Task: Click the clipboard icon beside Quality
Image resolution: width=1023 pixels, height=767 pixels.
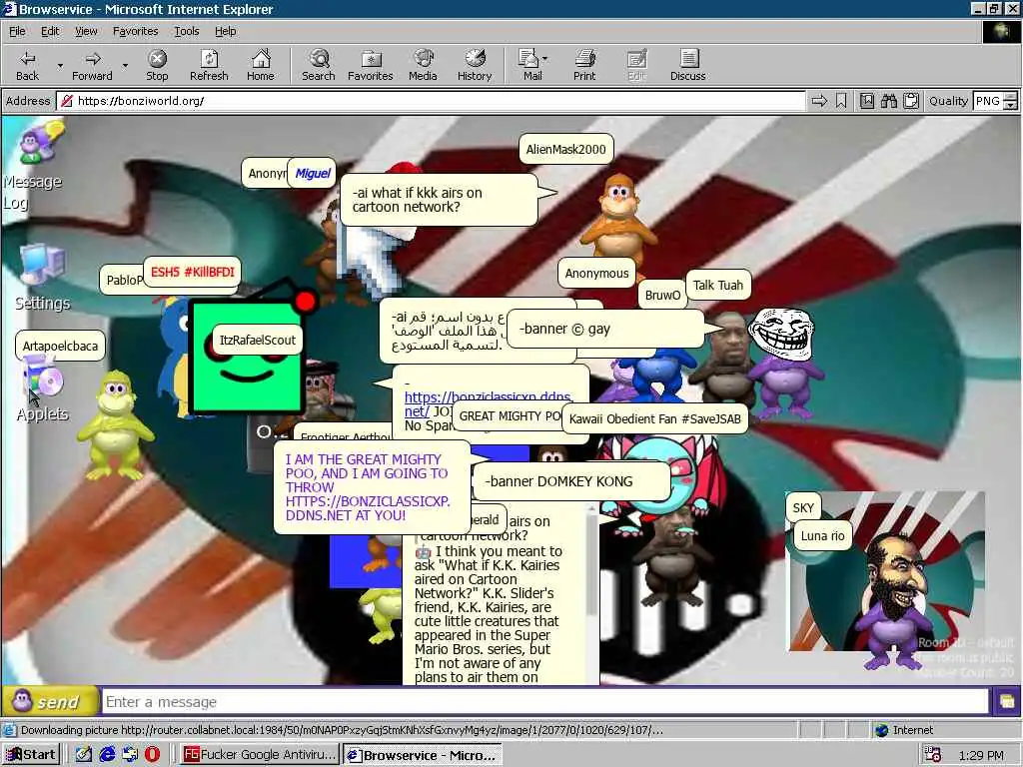Action: point(911,101)
